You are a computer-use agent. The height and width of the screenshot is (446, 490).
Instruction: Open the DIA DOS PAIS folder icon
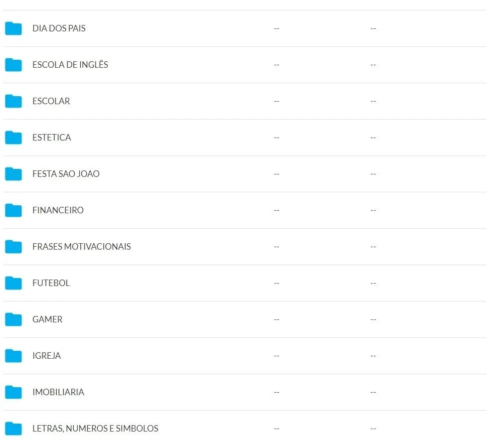tap(13, 28)
